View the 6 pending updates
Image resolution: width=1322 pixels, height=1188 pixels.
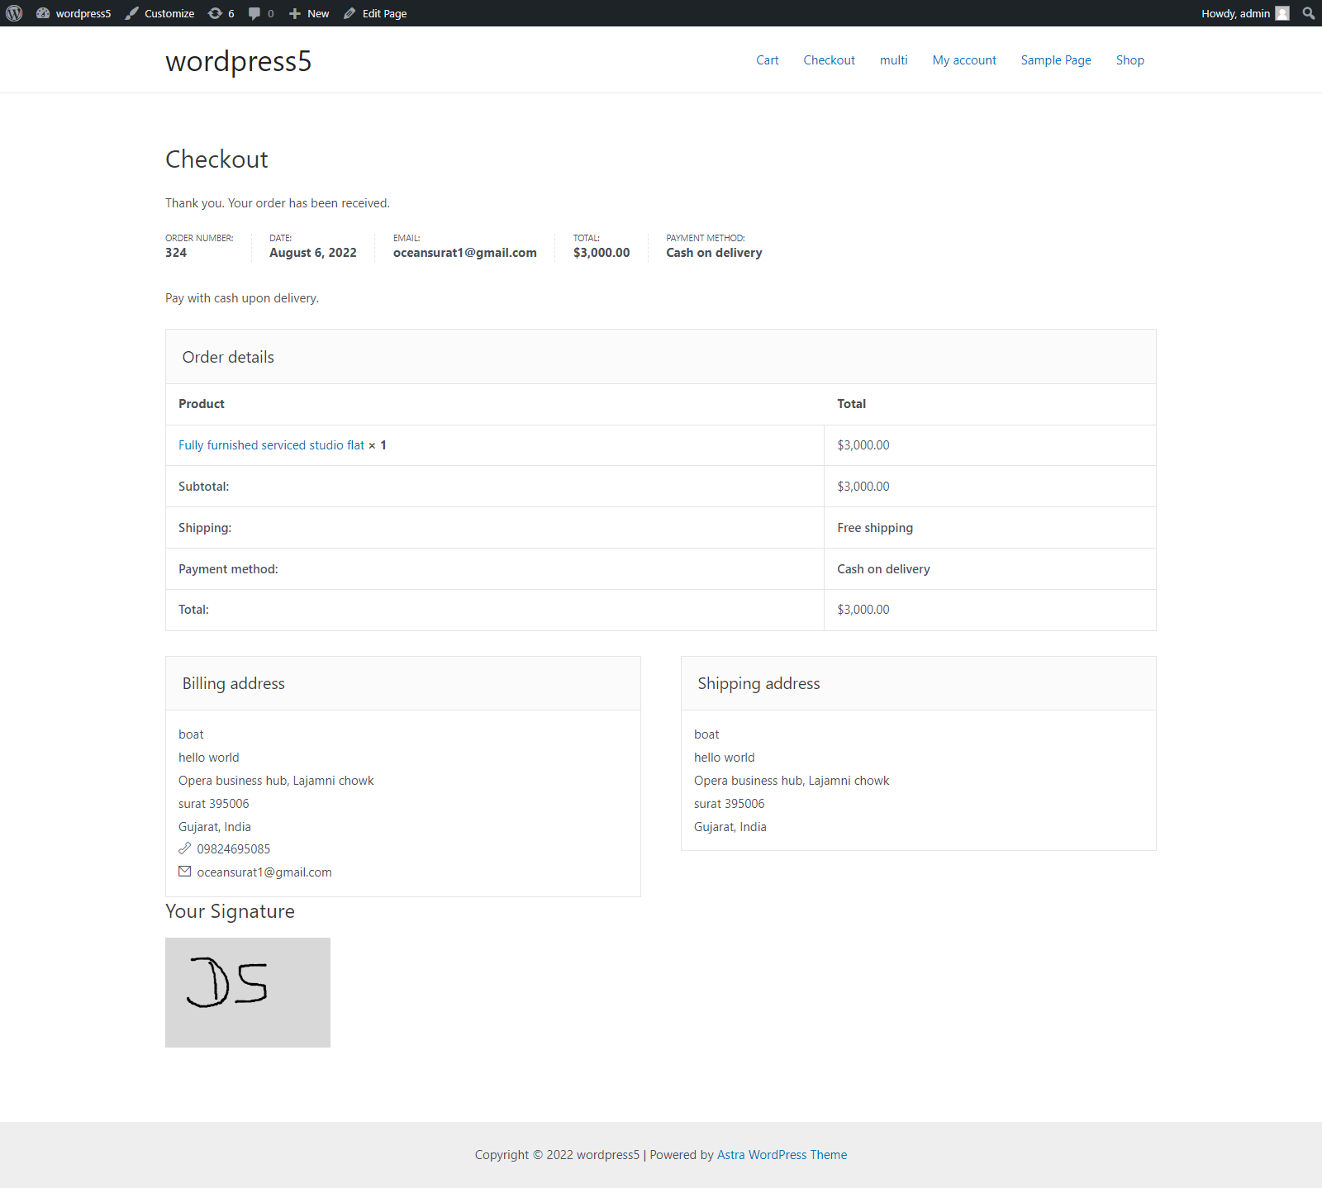[221, 13]
